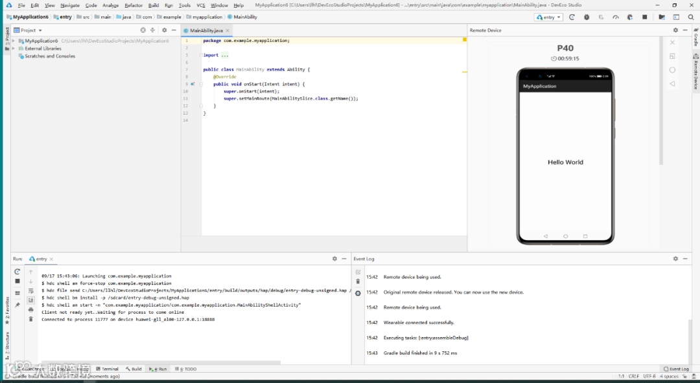Switch to the Terminal tool window tab
This screenshot has width=700, height=383.
pyautogui.click(x=108, y=369)
